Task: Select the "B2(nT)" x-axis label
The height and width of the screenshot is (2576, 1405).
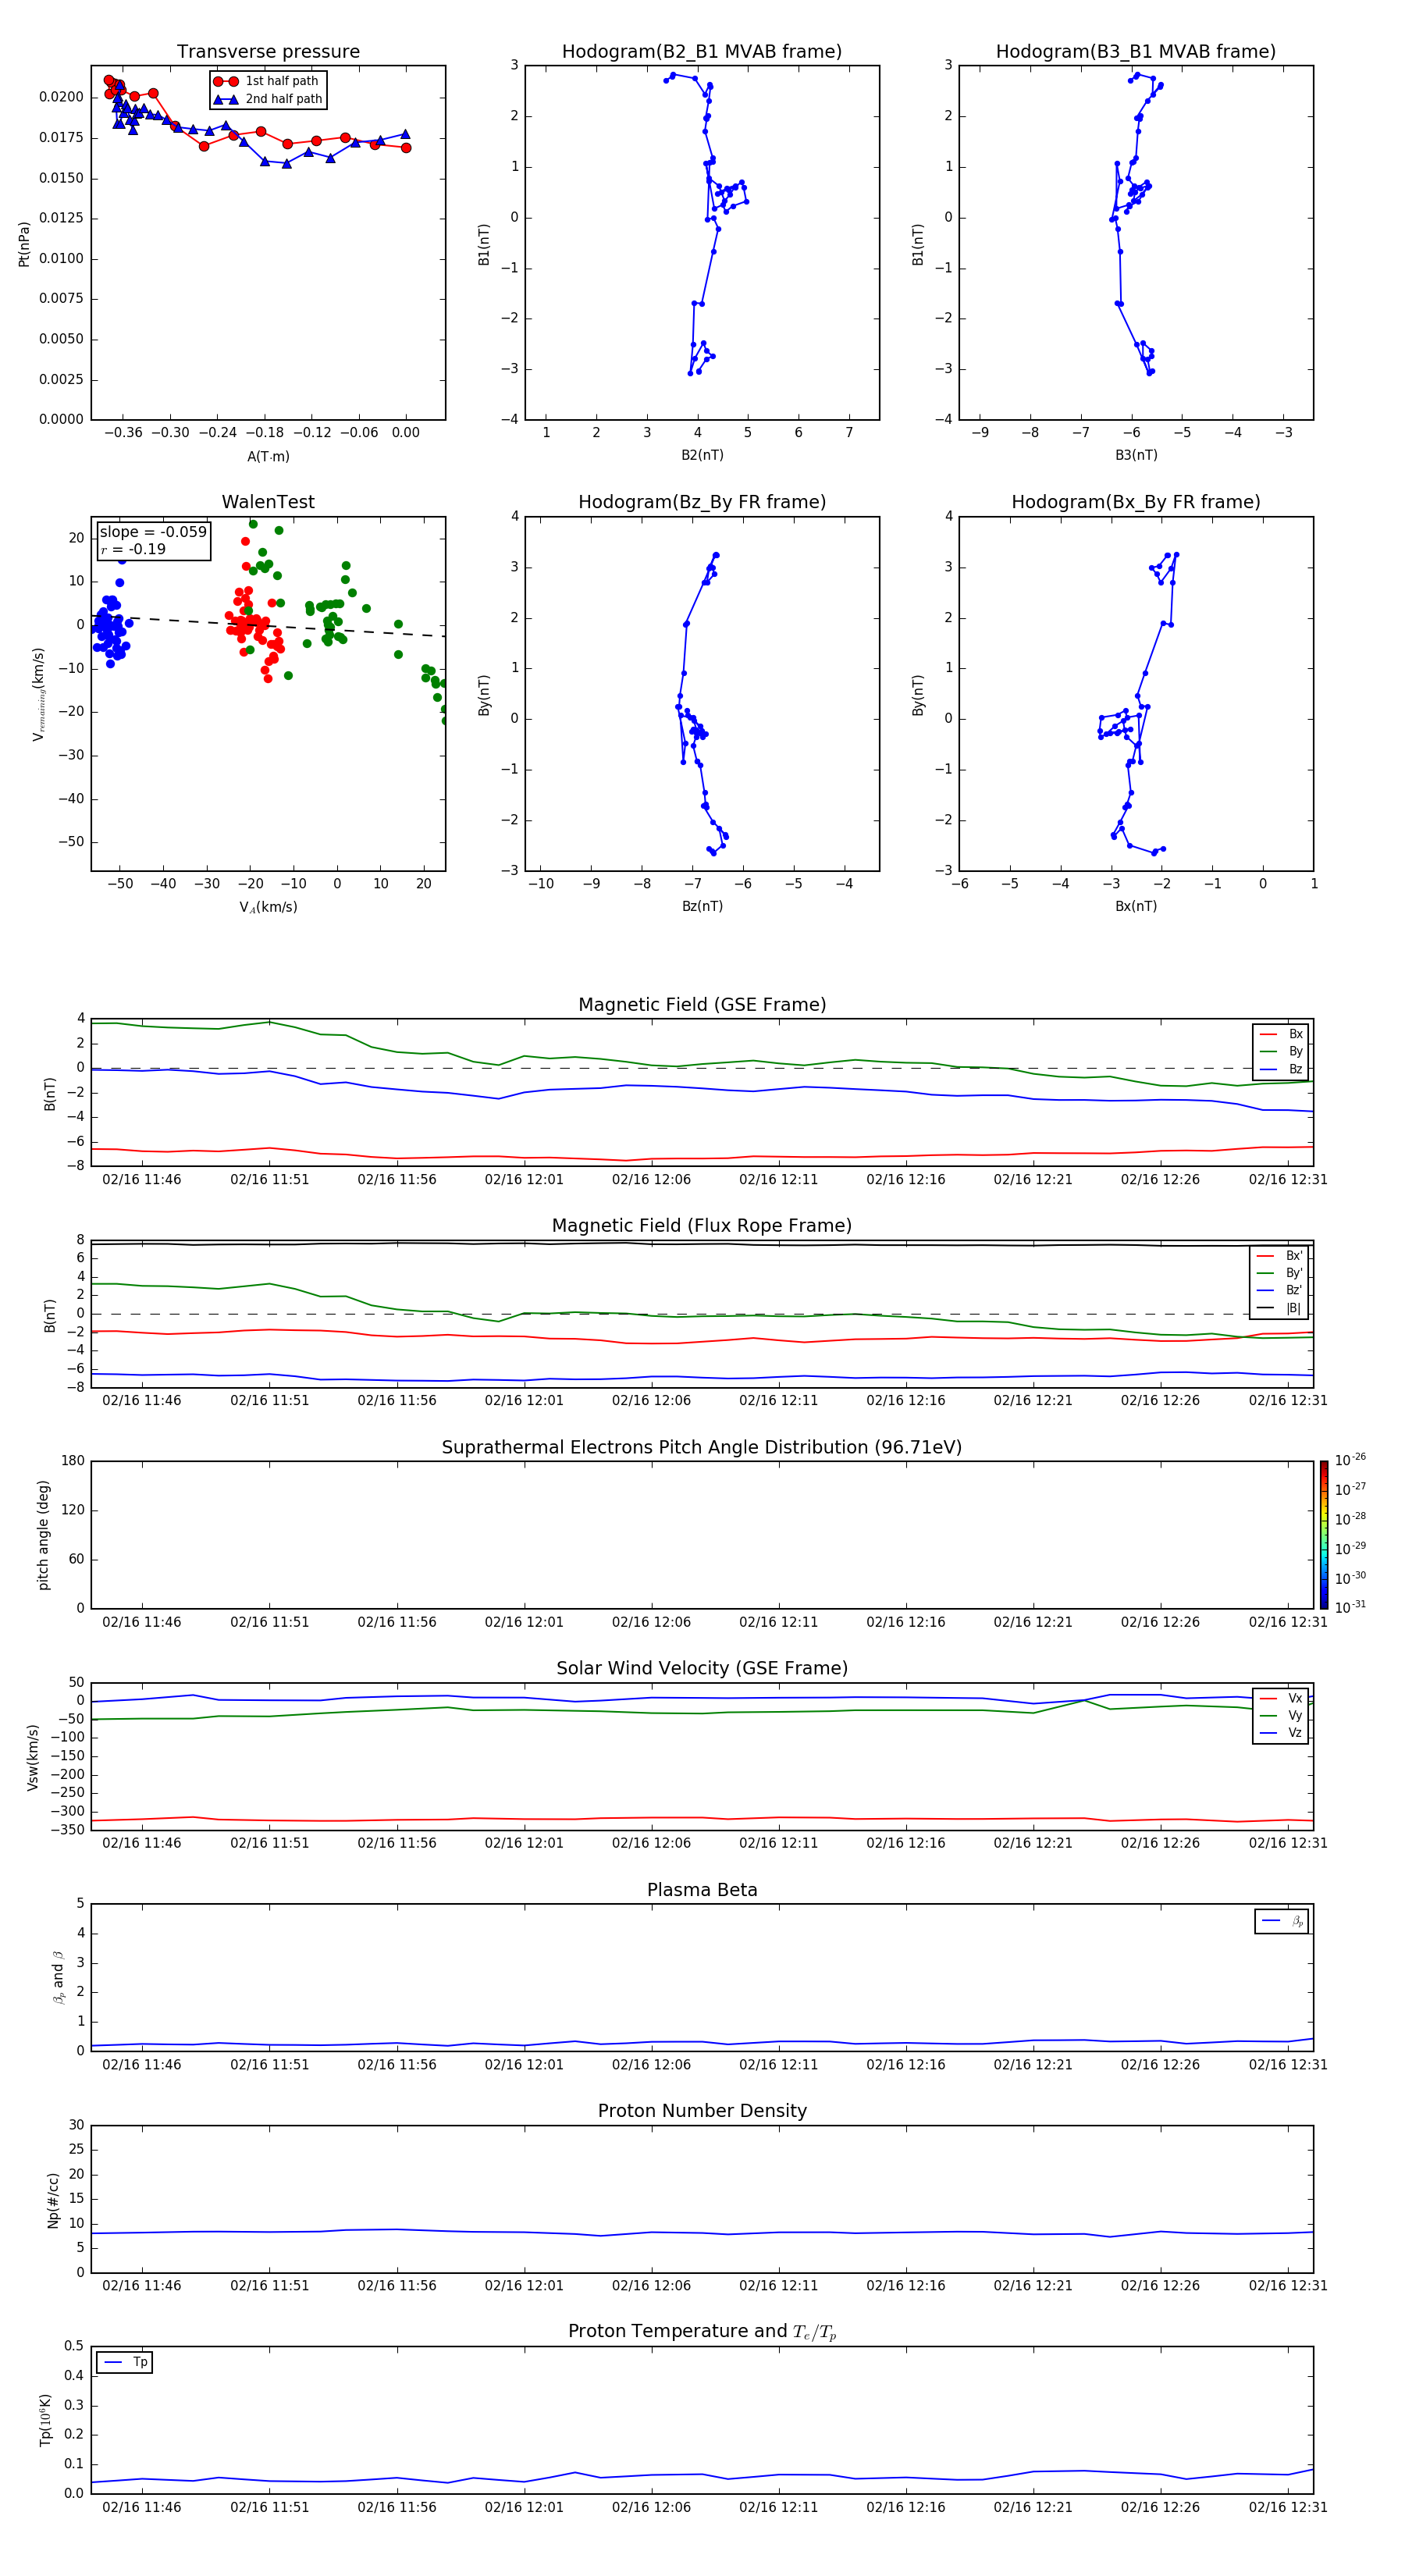Action: [702, 455]
